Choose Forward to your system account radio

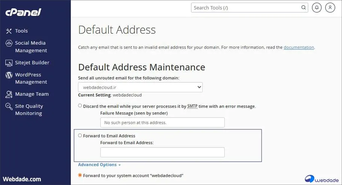pyautogui.click(x=80, y=175)
